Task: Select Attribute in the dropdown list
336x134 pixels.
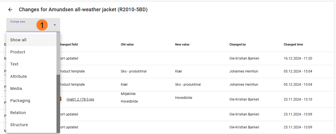Action: [31, 76]
